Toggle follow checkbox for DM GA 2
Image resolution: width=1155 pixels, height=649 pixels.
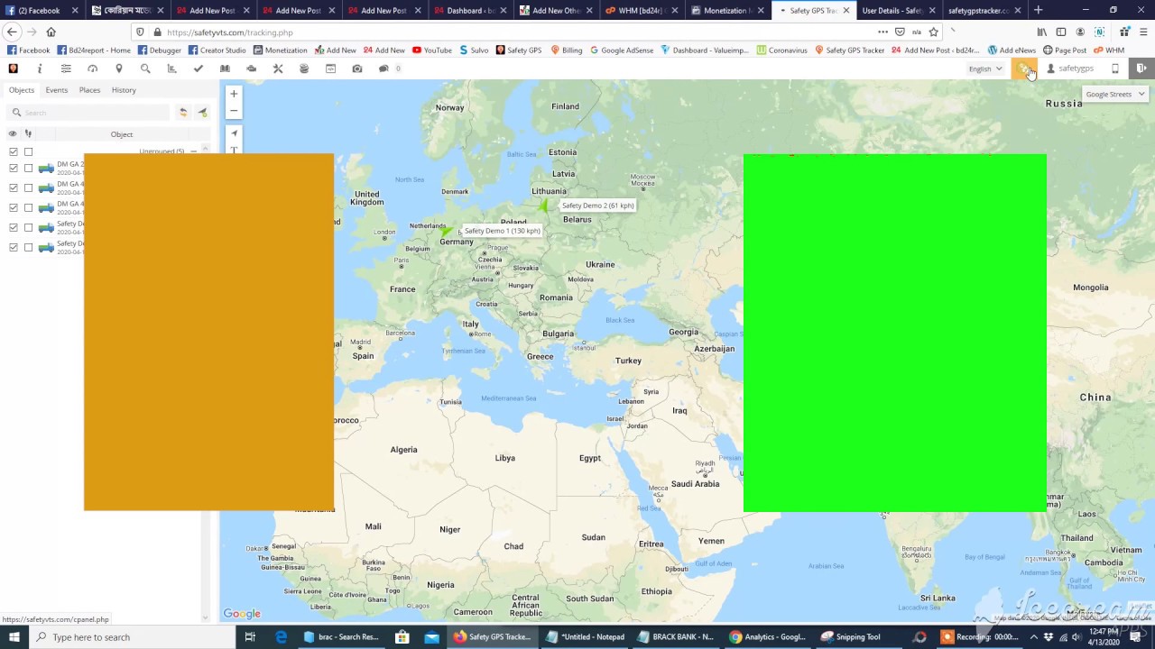tap(28, 168)
